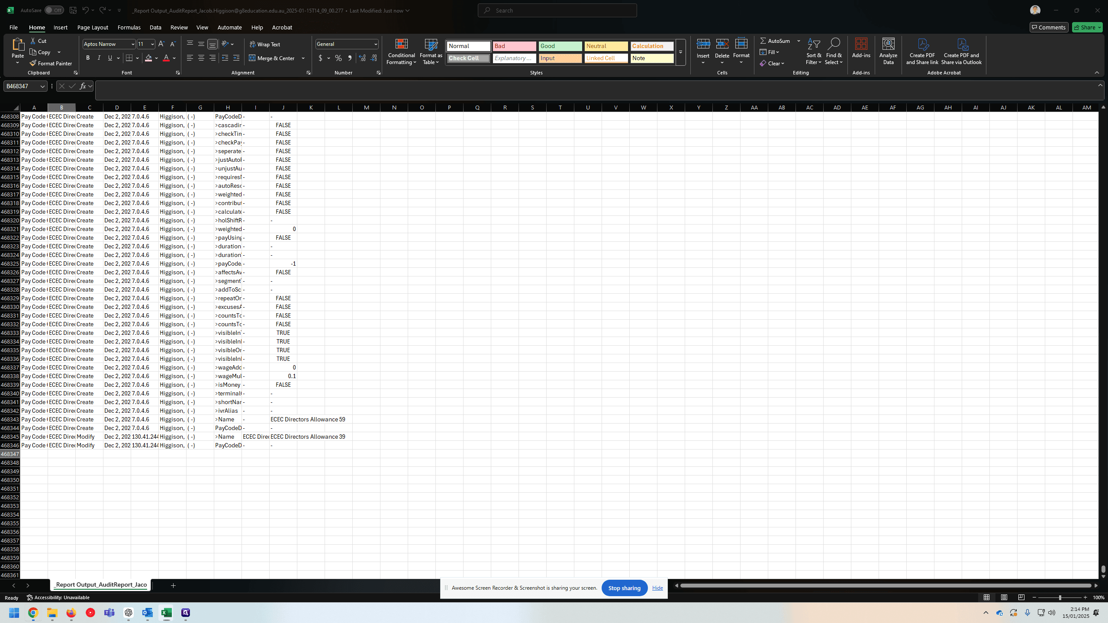The width and height of the screenshot is (1108, 623).
Task: Toggle Bold formatting
Action: coord(88,58)
